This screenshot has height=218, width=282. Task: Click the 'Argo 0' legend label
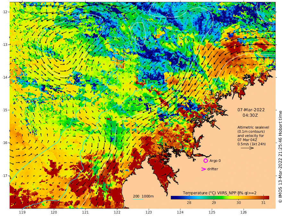[x=215, y=161]
